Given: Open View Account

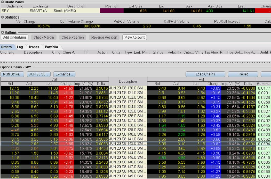Looking at the screenshot, I should [134, 37].
